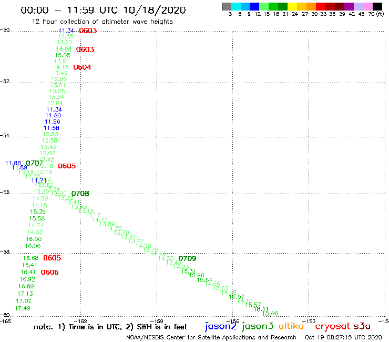This screenshot has width=389, height=342.
Task: Click the s3a legend label
Action: click(362, 326)
